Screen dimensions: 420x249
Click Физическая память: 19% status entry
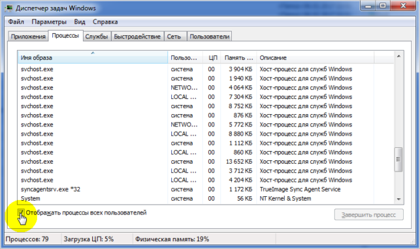pyautogui.click(x=172, y=239)
